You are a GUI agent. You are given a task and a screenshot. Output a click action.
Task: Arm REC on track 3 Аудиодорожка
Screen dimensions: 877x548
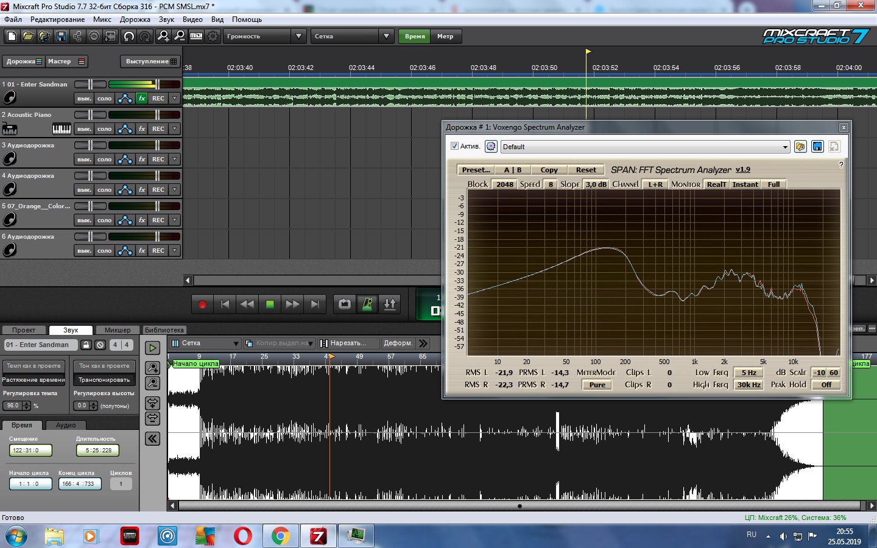158,160
